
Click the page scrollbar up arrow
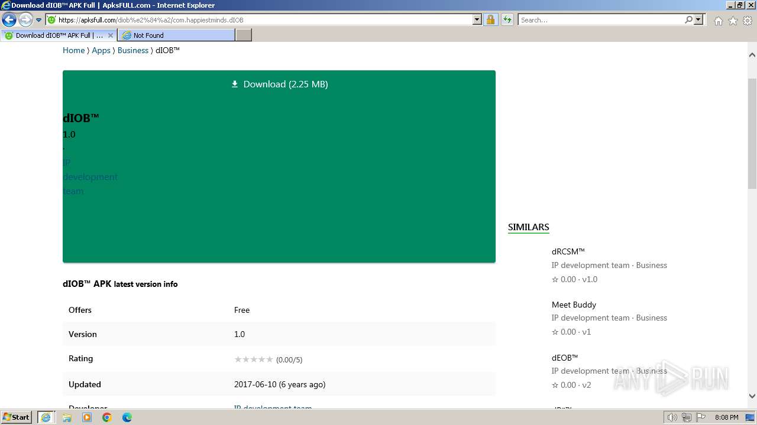click(x=752, y=55)
